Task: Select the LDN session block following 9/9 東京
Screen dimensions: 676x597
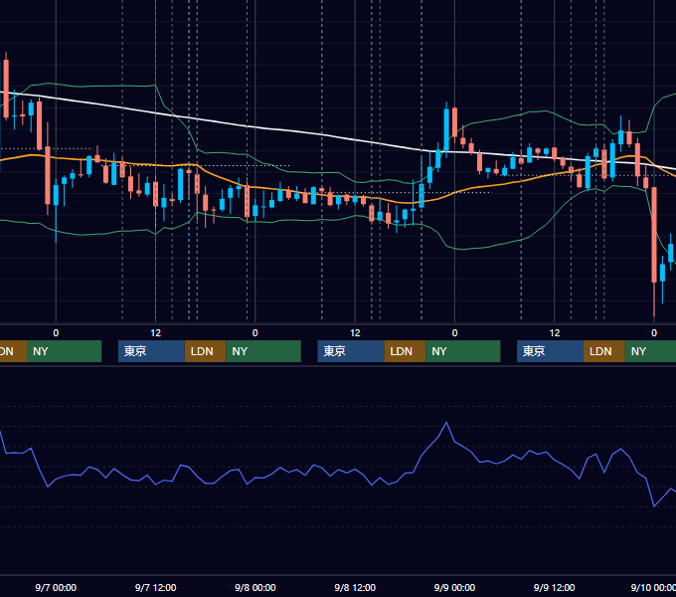Action: pyautogui.click(x=604, y=351)
